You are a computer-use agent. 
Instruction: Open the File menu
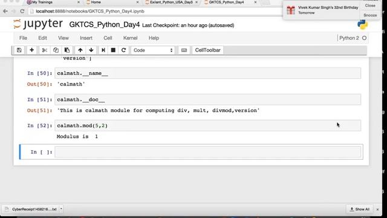coord(23,38)
